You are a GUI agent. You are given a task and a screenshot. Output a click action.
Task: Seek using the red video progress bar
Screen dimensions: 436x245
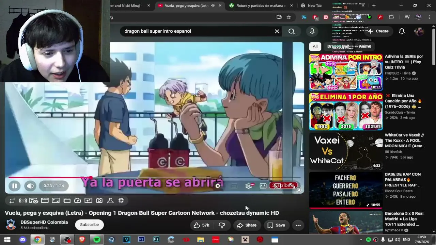[x=154, y=177]
